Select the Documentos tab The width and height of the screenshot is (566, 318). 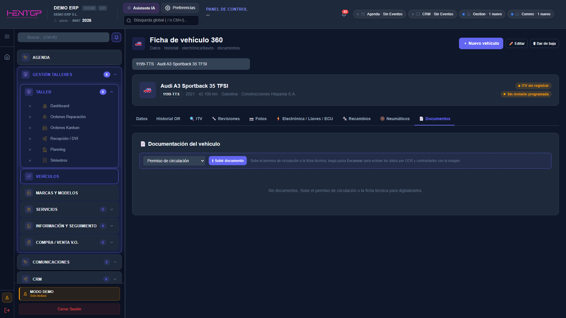[x=435, y=119]
